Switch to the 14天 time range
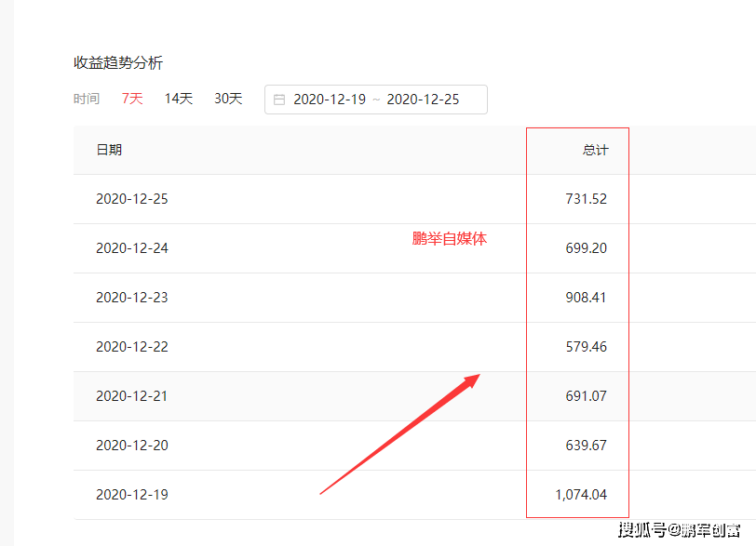The image size is (756, 546). (x=179, y=99)
